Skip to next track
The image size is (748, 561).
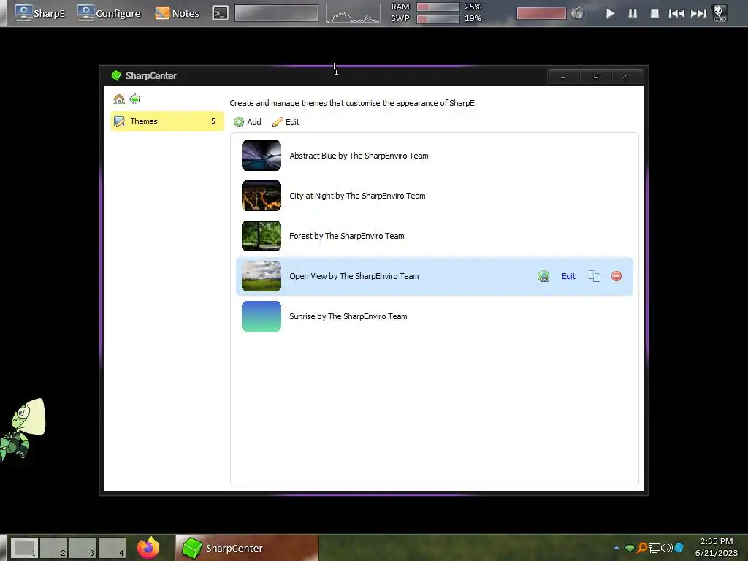pyautogui.click(x=699, y=13)
